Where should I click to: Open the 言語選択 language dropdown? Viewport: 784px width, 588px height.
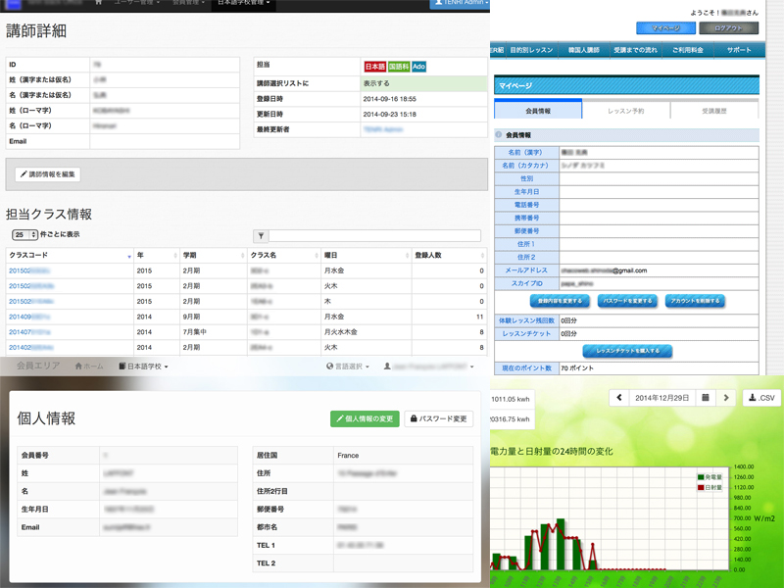(348, 367)
